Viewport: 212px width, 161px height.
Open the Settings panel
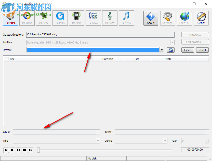pos(167,18)
